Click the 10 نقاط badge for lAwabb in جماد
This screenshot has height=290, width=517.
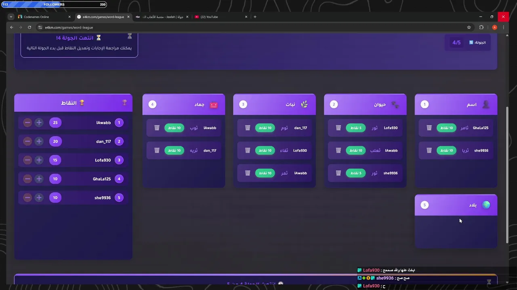174,128
